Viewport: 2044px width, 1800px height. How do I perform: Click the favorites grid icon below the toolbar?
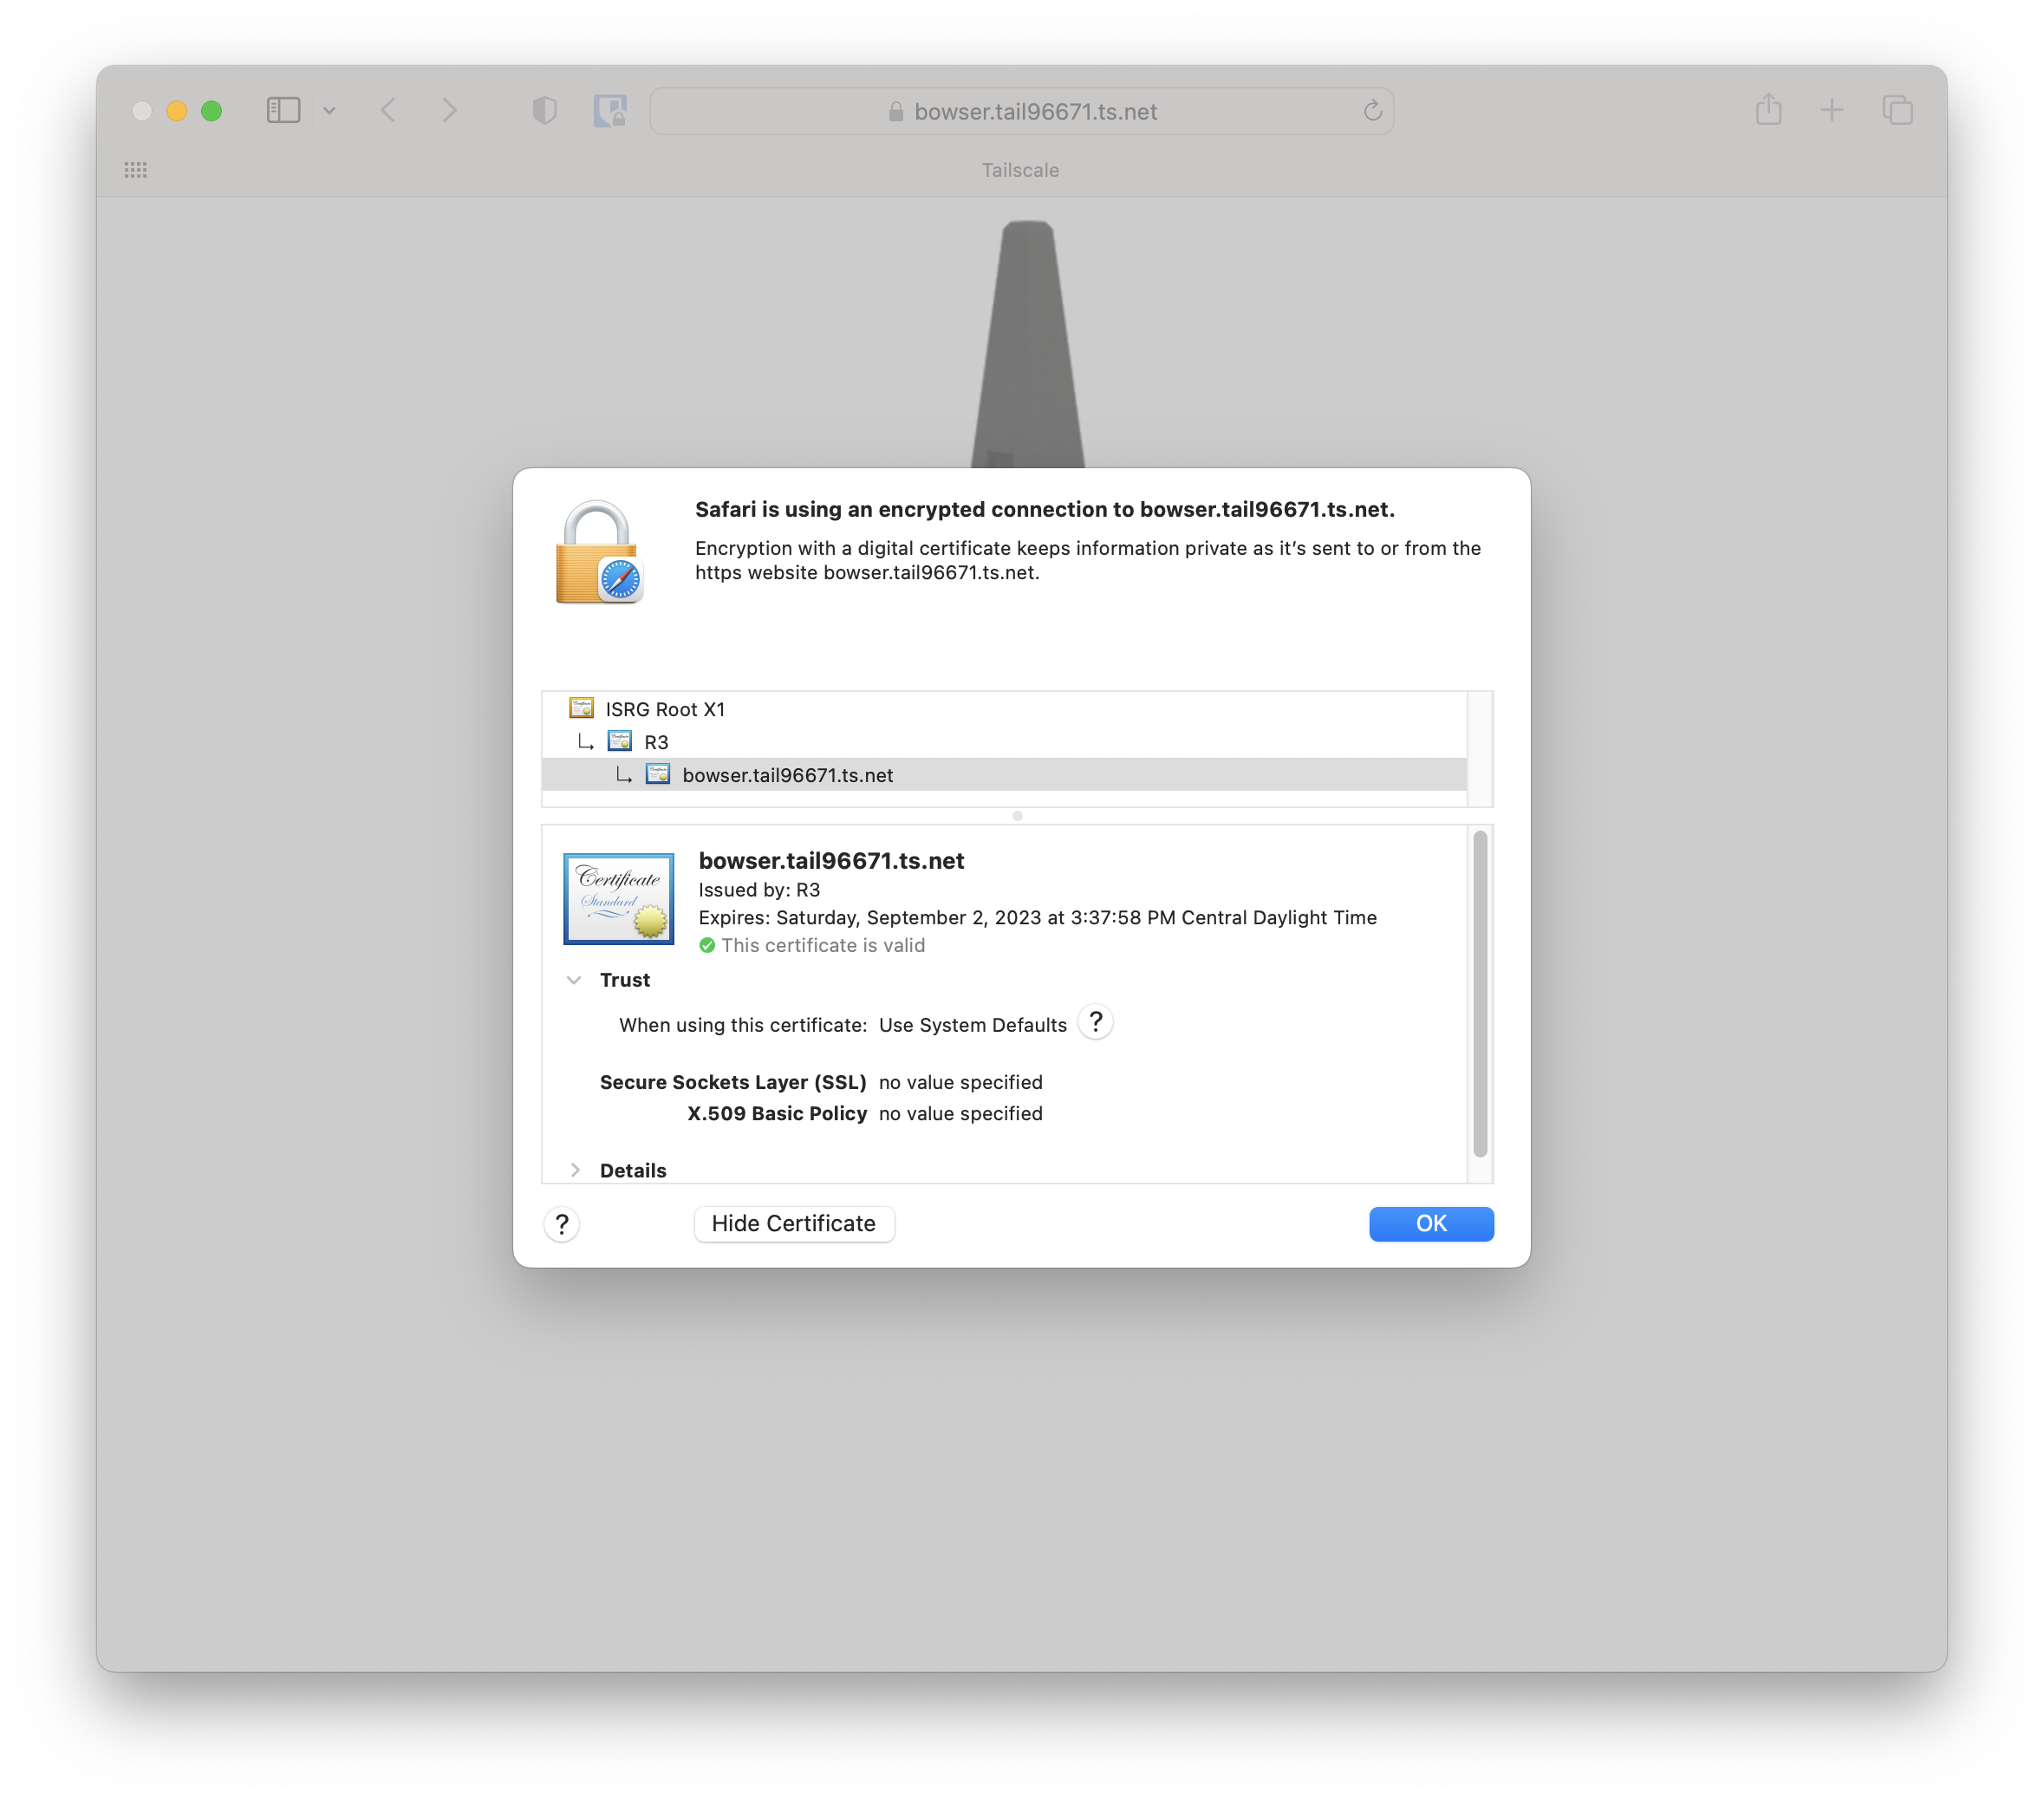click(x=137, y=169)
